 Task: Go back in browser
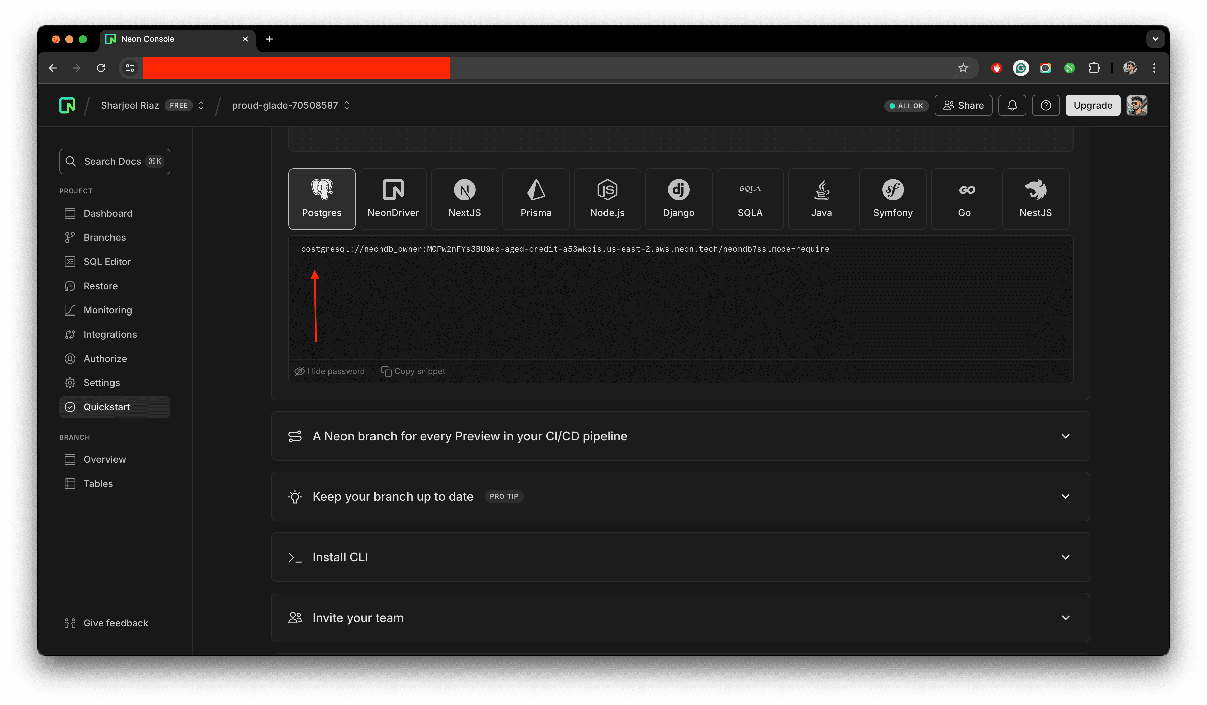[x=53, y=68]
